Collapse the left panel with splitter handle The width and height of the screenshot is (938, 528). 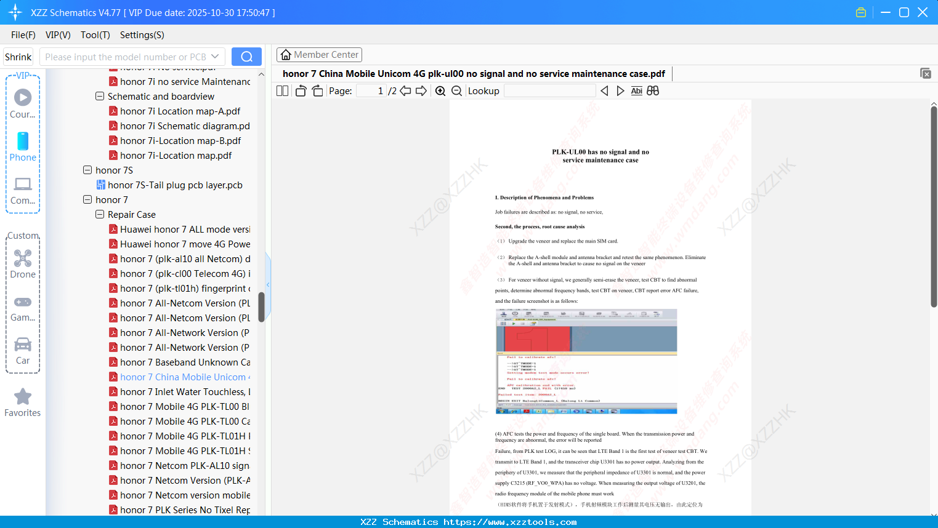click(x=268, y=284)
